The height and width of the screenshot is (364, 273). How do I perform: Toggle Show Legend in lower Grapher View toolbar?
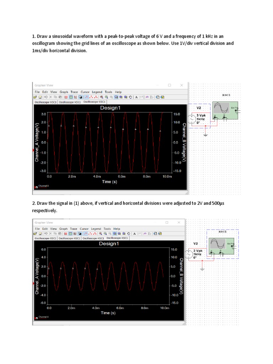pos(70,234)
